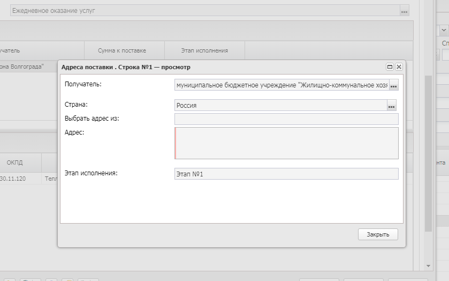Select the table cell with 30.11.120
This screenshot has width=449, height=281.
click(13, 179)
